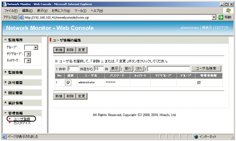Open the 表示(V) menu

(x=42, y=11)
